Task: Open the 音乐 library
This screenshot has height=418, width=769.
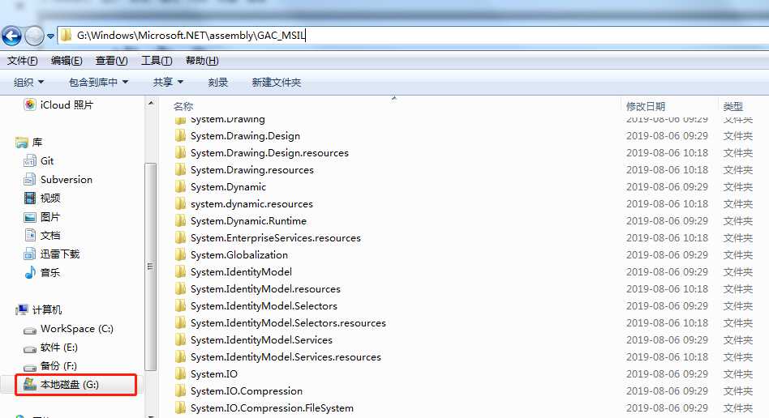Action: 42,272
